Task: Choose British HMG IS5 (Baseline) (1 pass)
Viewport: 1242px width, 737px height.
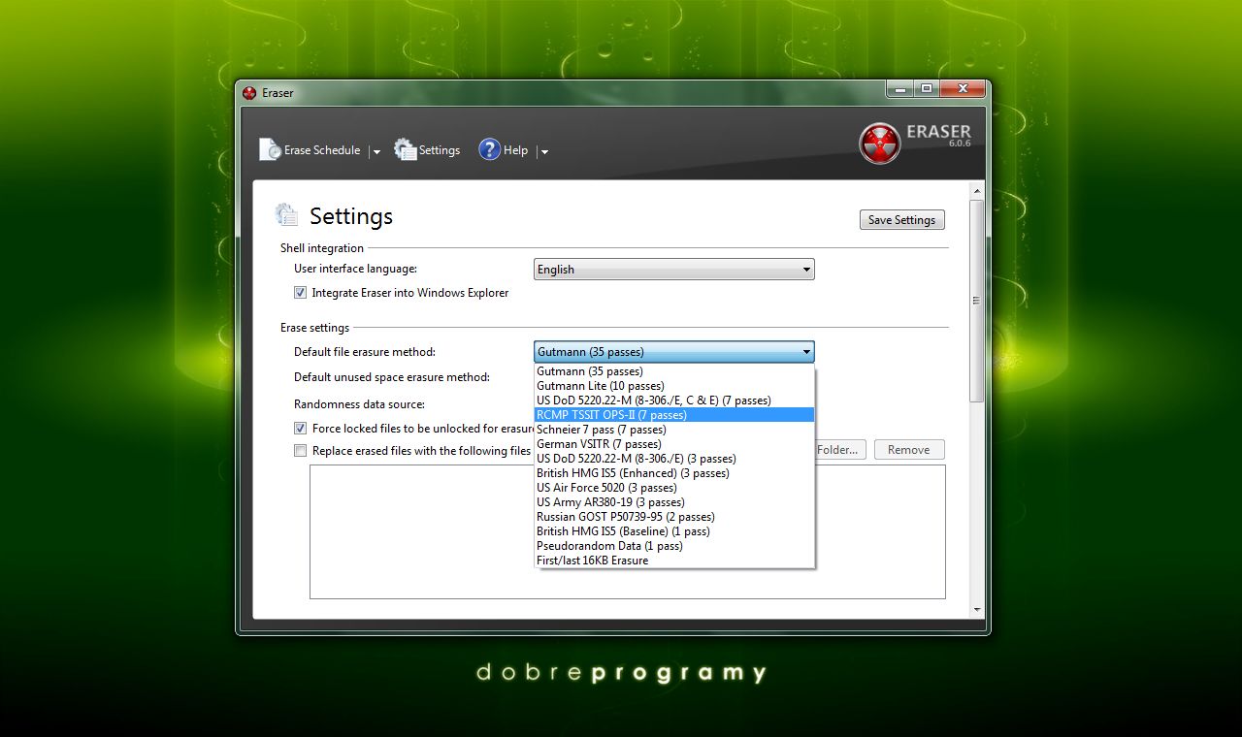Action: (674, 531)
